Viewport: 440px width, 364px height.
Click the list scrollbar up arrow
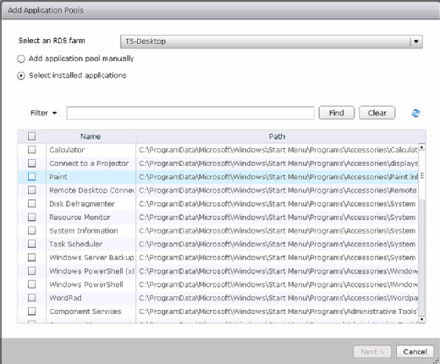tap(421, 147)
